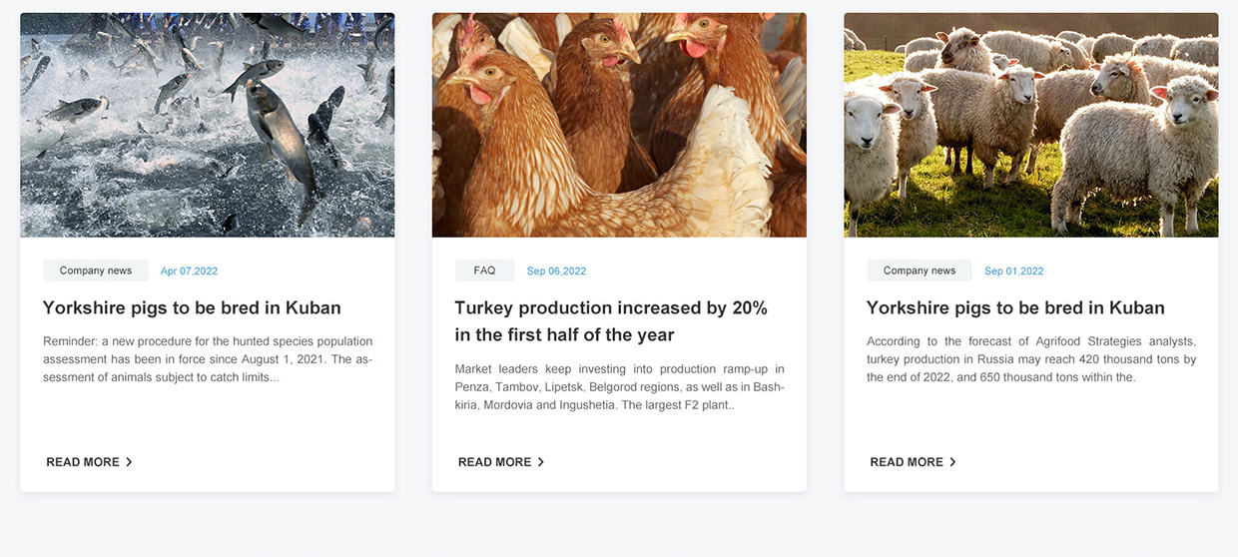Click the Sep 06,2022 date link
1238x557 pixels.
pyautogui.click(x=556, y=272)
